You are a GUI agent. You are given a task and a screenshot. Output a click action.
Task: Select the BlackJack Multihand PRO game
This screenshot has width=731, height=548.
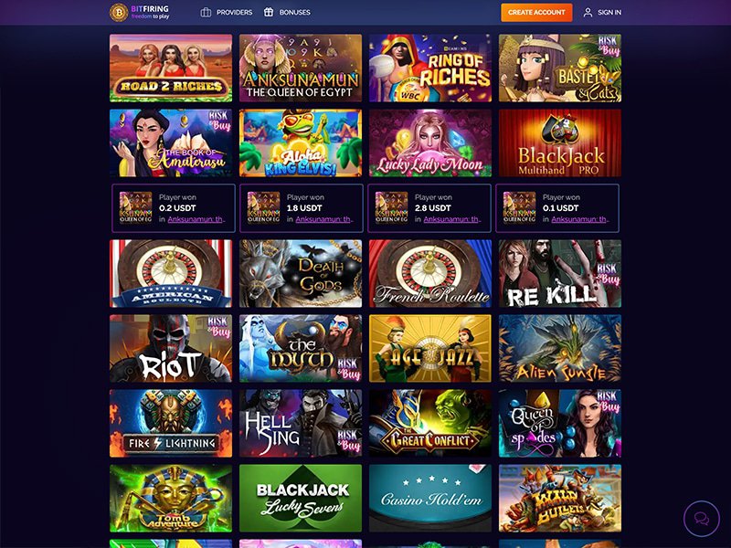click(x=560, y=143)
